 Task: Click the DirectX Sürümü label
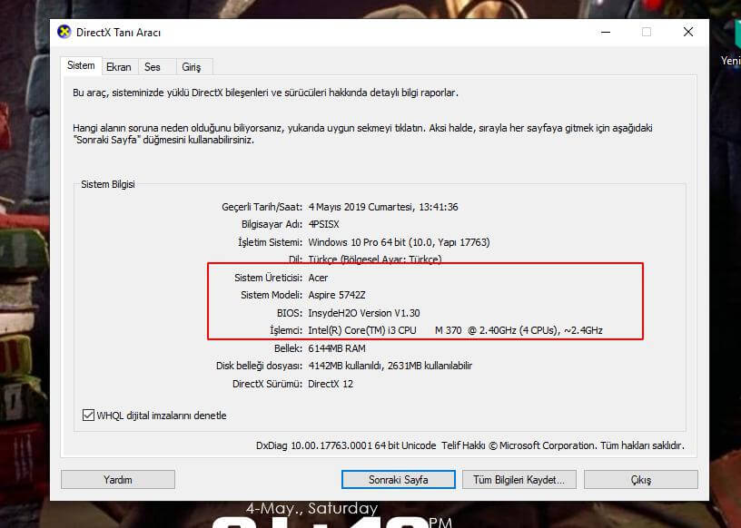pos(267,384)
